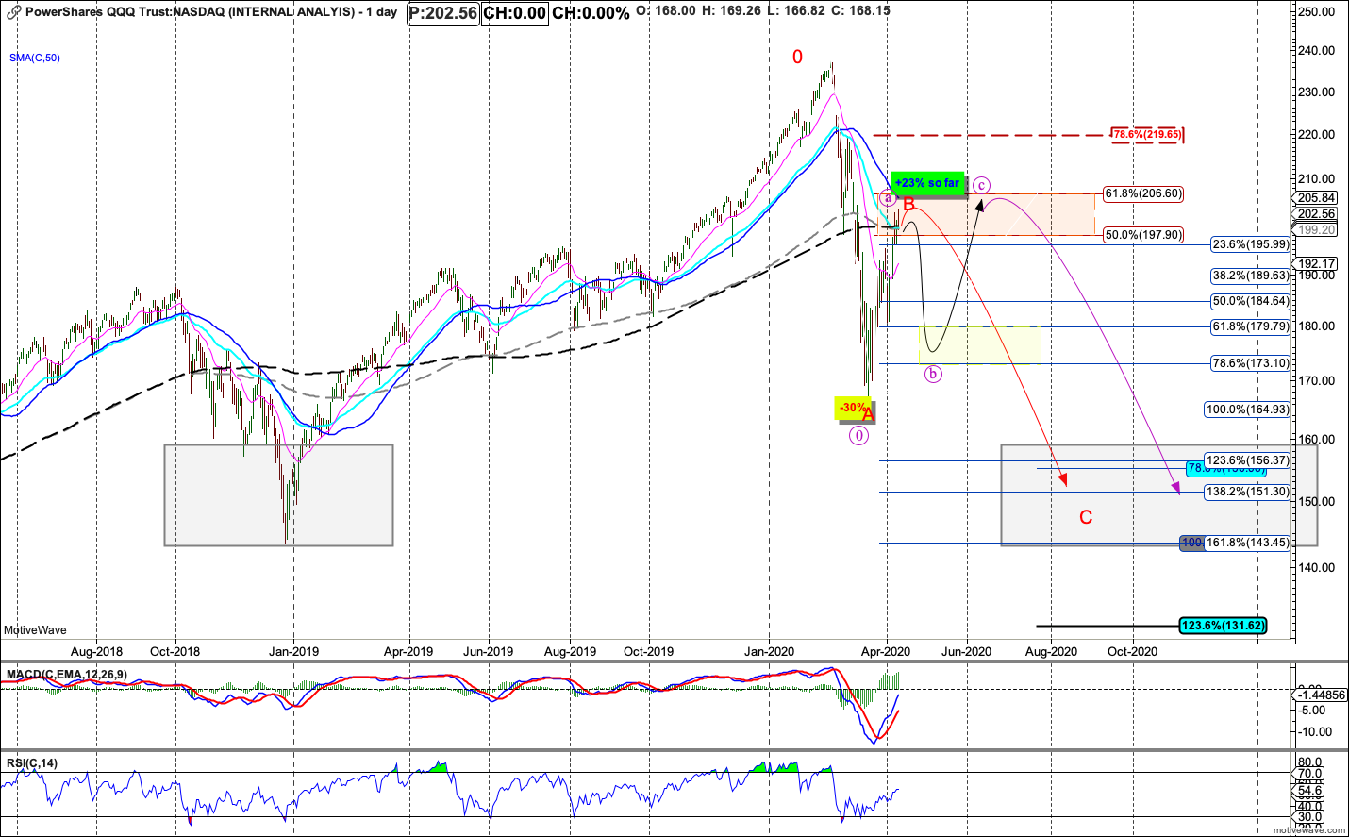The height and width of the screenshot is (837, 1349).
Task: Select the MACD(C,EMA,12,26,9) study label
Action: 67,675
